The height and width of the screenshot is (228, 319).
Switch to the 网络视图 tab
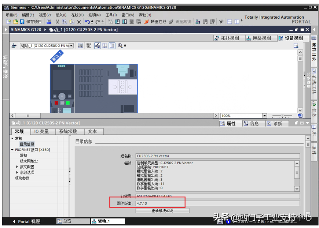point(258,38)
